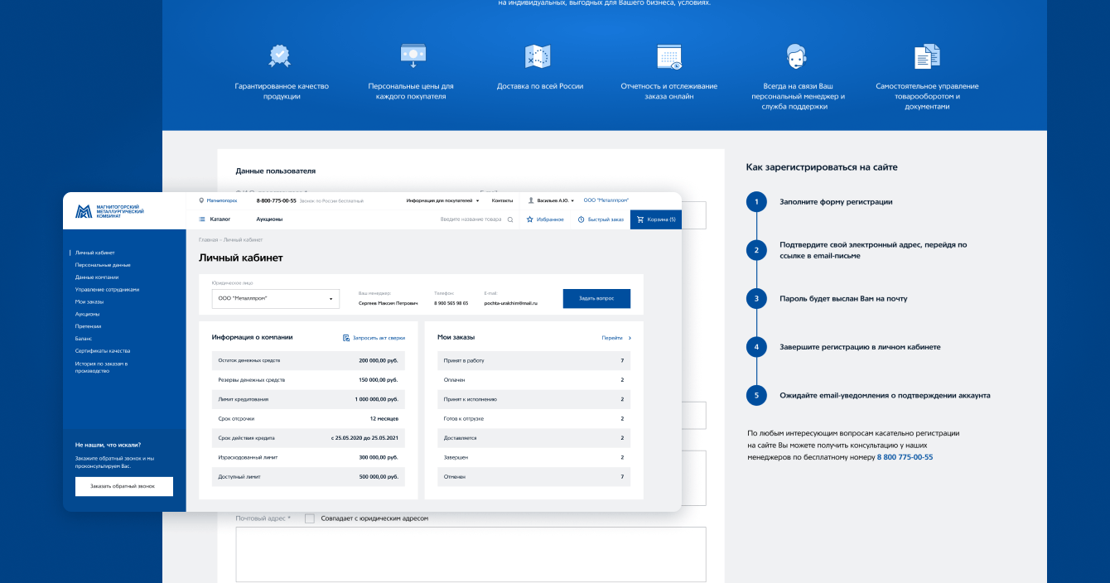Click the delivery map icon
This screenshot has height=583, width=1110.
(x=538, y=56)
